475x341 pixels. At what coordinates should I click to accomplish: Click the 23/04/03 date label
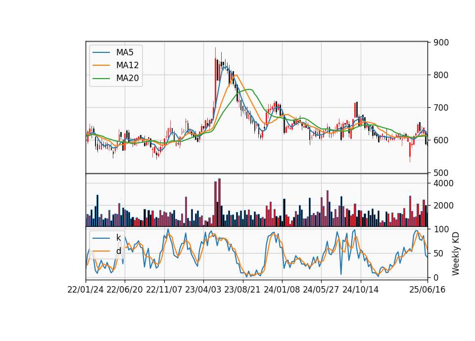click(203, 290)
